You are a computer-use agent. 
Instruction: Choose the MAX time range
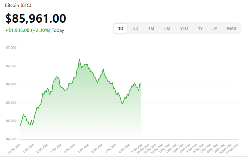pos(232,29)
